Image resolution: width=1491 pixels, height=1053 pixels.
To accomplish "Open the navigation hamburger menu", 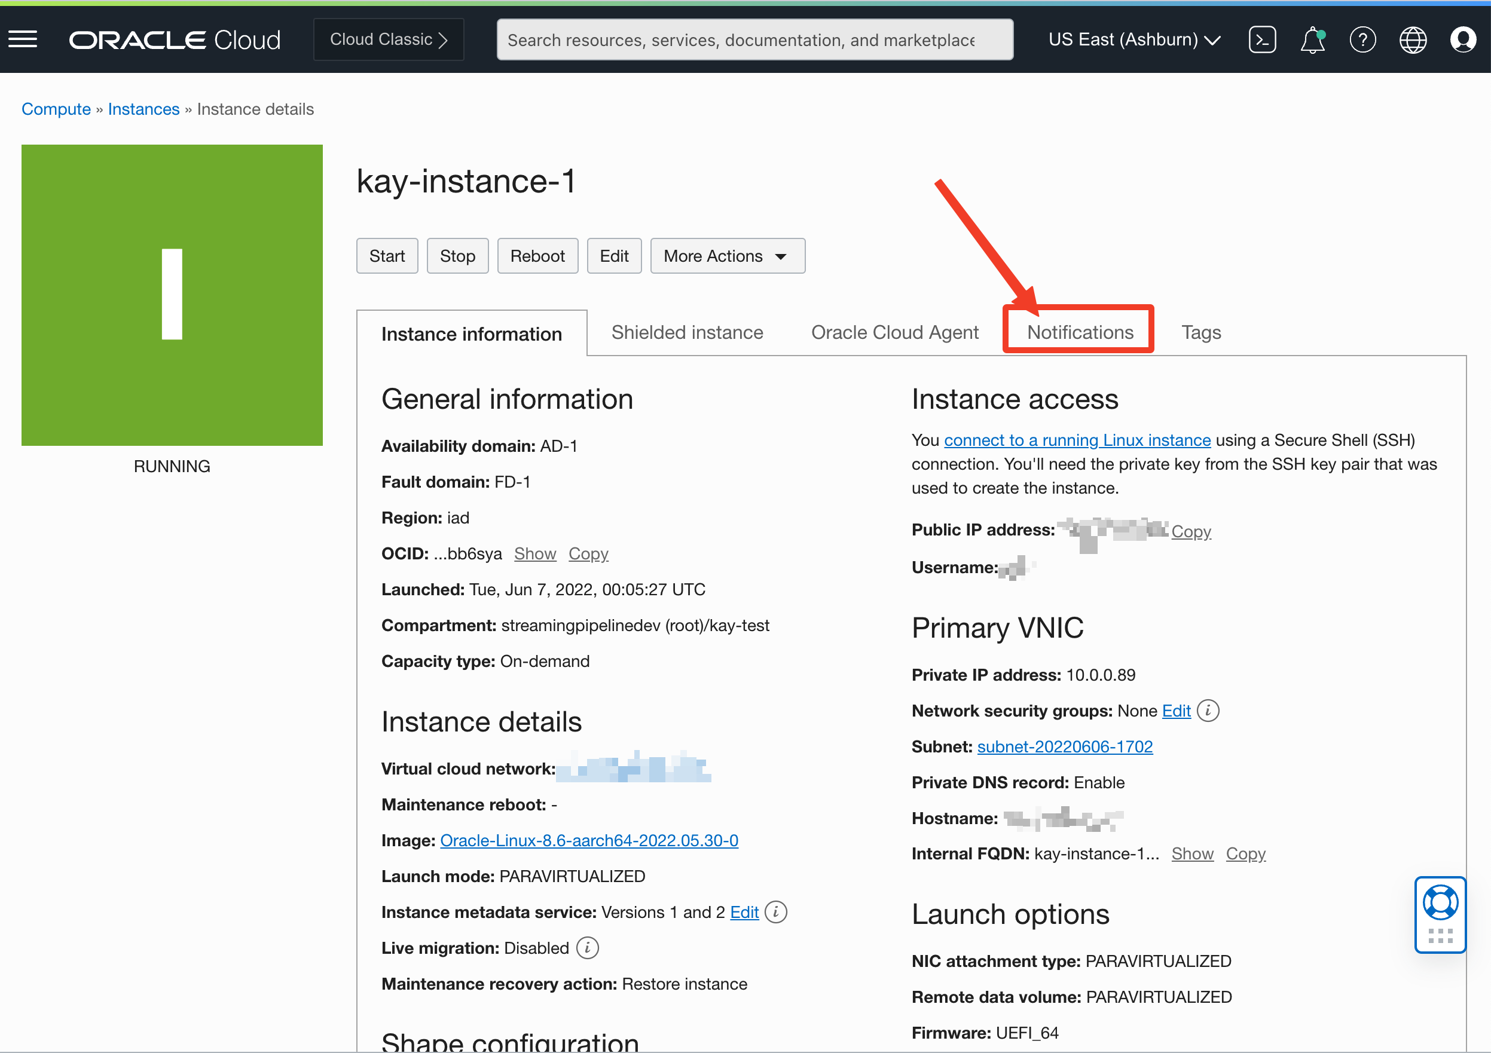I will (23, 39).
